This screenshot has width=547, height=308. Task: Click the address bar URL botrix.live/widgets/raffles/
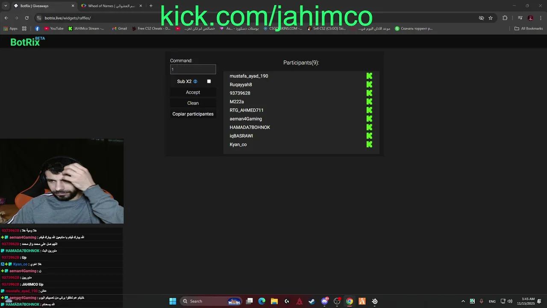pyautogui.click(x=68, y=18)
